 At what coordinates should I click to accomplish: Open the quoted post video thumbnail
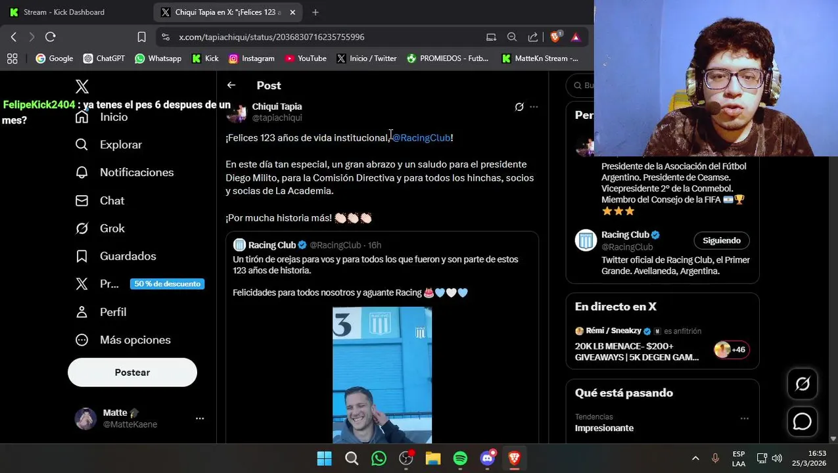coord(382,375)
